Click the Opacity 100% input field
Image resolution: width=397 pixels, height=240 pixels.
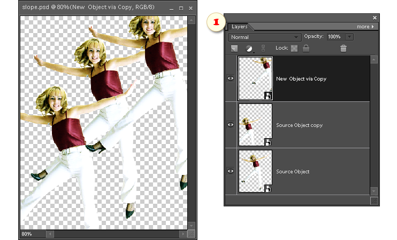(336, 37)
